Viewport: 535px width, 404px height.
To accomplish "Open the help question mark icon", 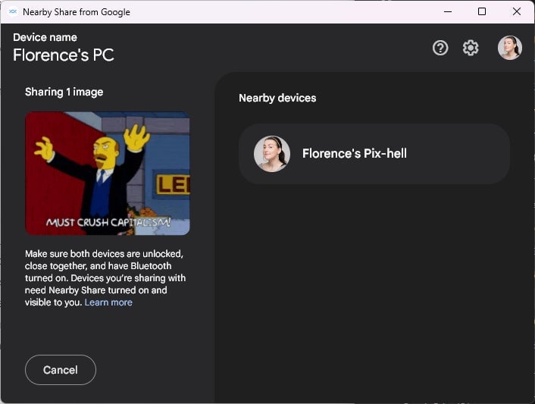I will tap(440, 48).
